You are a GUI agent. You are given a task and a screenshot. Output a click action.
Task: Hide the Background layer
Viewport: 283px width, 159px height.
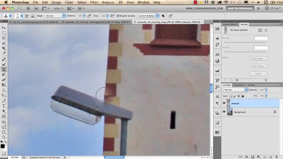point(224,112)
